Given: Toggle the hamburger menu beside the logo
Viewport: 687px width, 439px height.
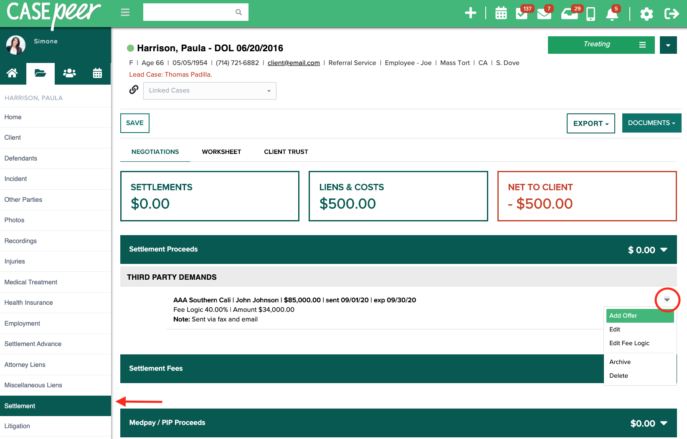Looking at the screenshot, I should [125, 12].
